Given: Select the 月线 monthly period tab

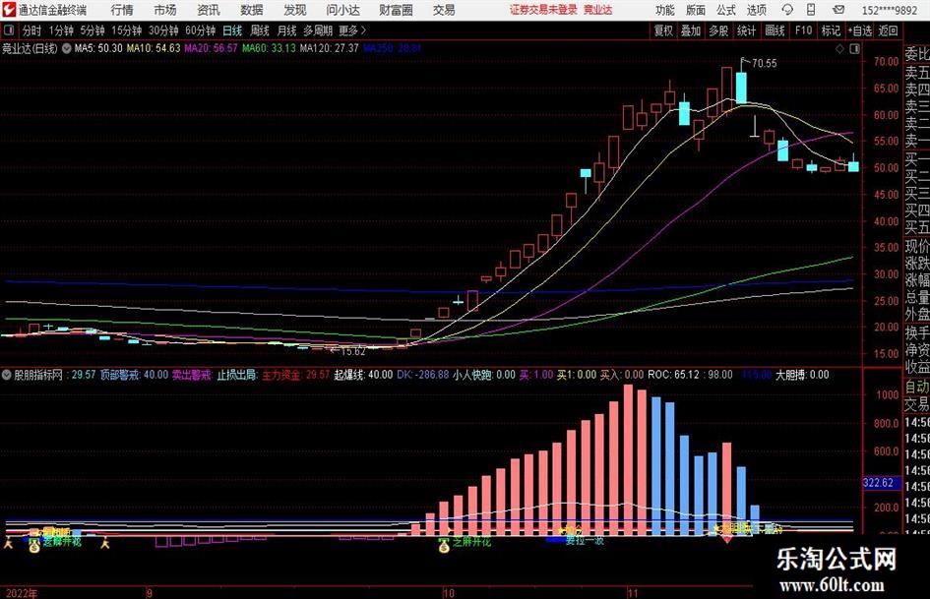Looking at the screenshot, I should point(287,30).
